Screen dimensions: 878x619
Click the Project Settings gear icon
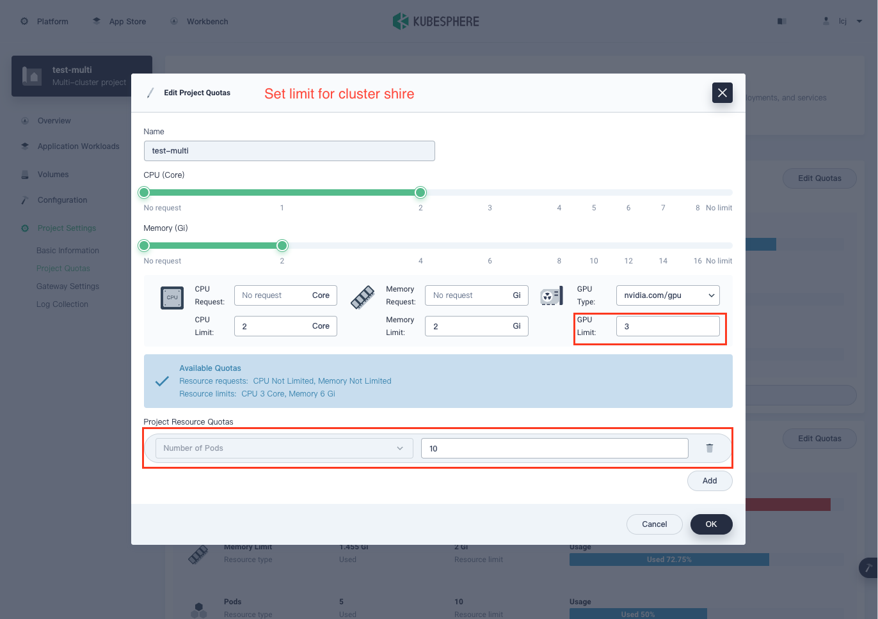(x=24, y=228)
